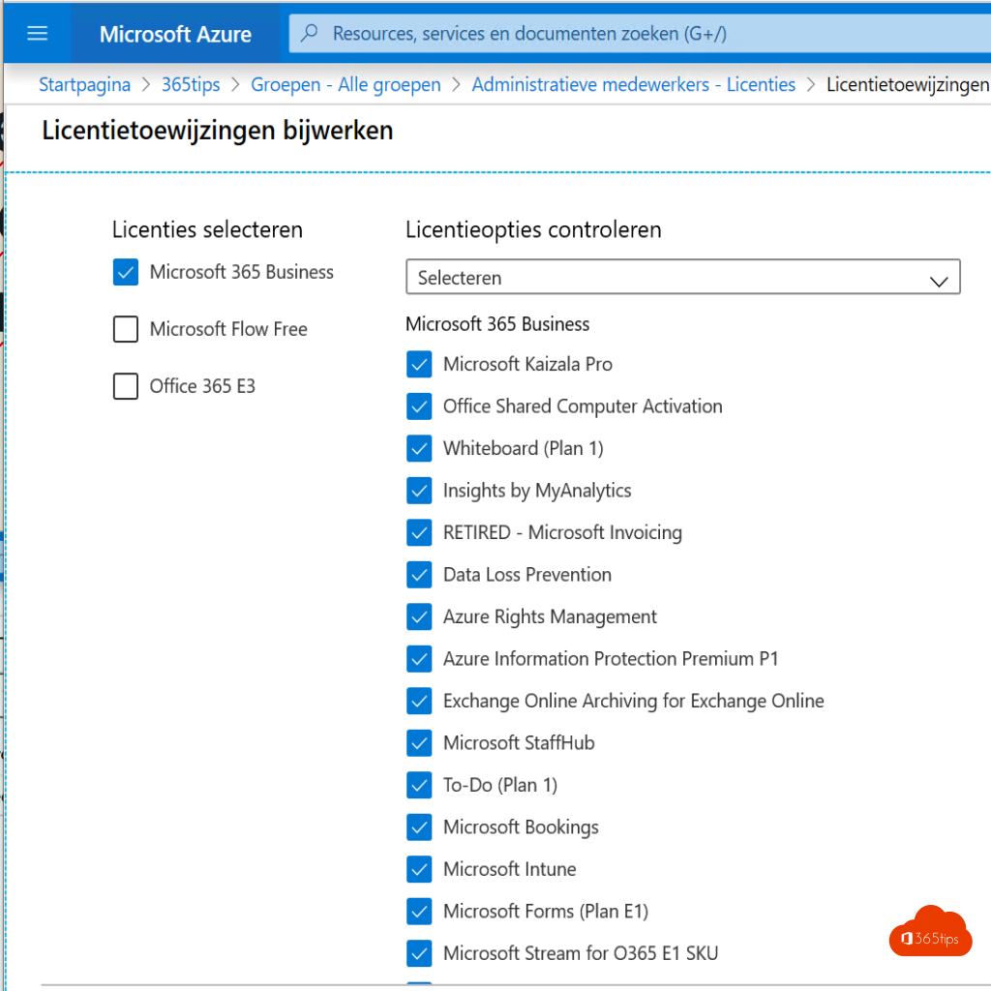Disable Microsoft Kaizala Pro option
Viewport: 991px width, 991px height.
419,364
